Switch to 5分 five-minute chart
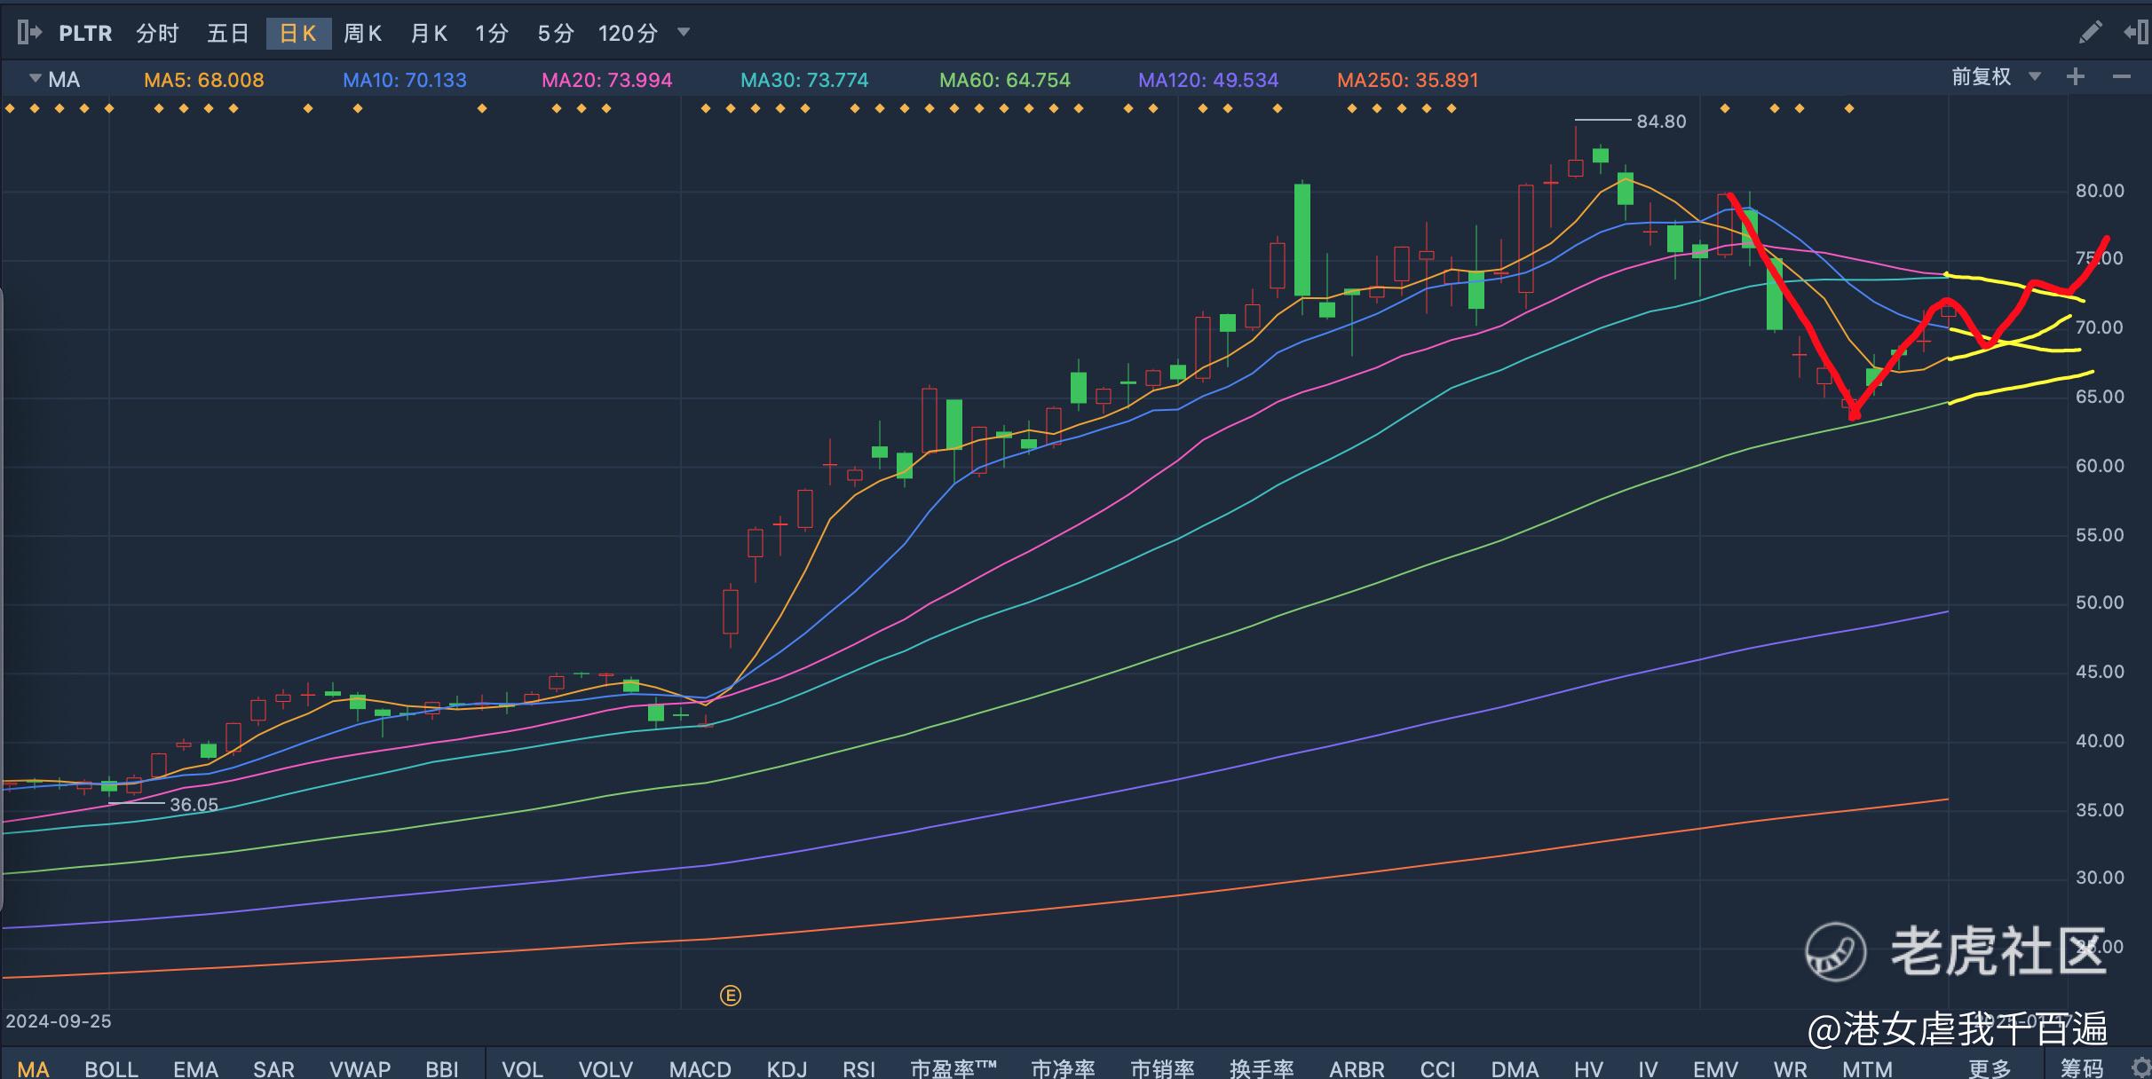Viewport: 2152px width, 1079px height. tap(556, 34)
